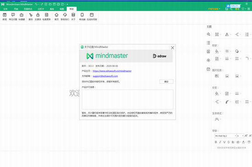Click the New file quick-access icon
This screenshot has width=252, height=167.
pyautogui.click(x=46, y=4)
